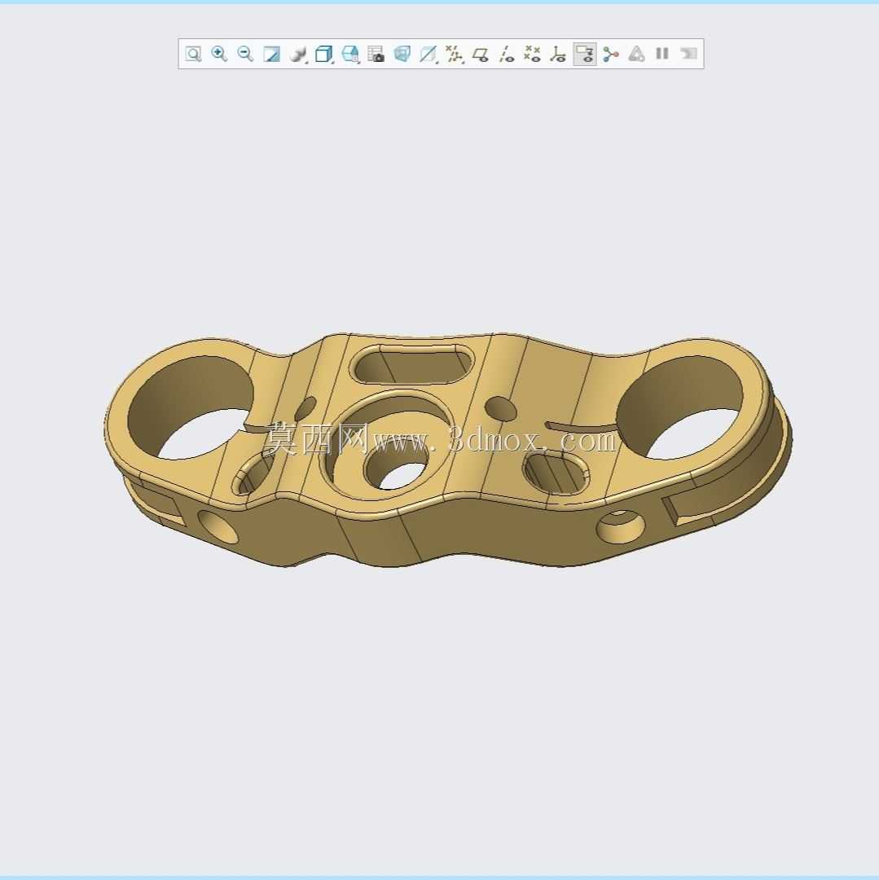Toggle the Spin Center icon
The image size is (879, 880).
[x=610, y=54]
